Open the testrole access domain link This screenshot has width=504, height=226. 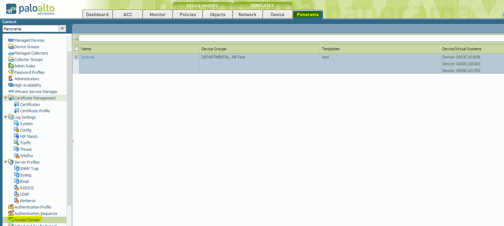88,57
